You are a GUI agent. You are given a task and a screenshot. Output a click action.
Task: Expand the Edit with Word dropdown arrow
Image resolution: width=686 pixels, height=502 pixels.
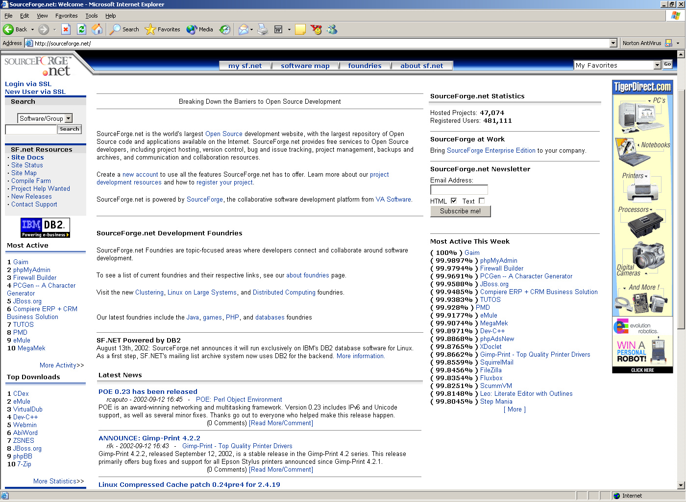pos(289,29)
